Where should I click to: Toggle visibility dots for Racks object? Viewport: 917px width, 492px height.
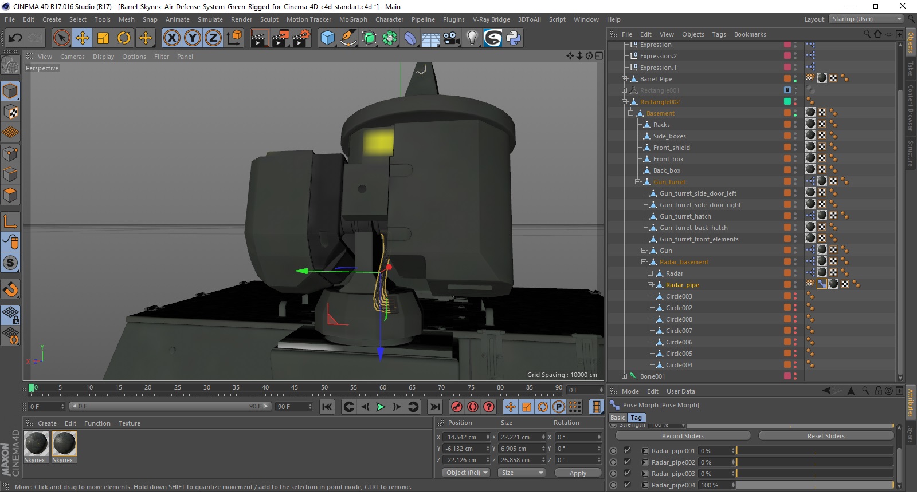pos(795,125)
